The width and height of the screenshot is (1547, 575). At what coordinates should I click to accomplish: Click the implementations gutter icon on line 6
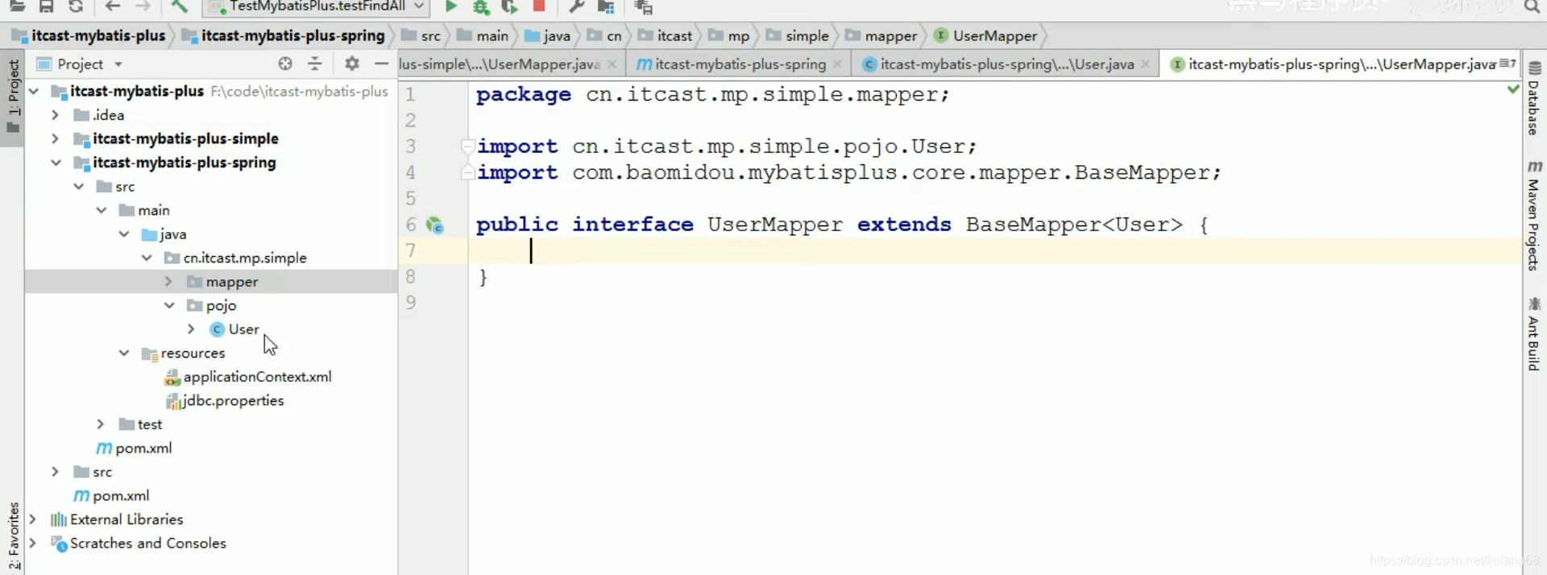coord(435,225)
